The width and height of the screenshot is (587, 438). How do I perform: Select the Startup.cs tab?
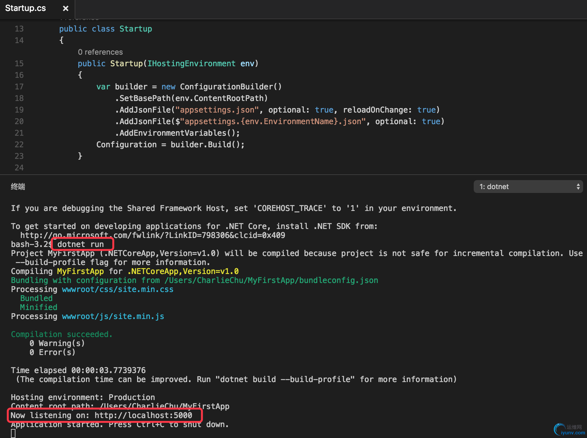[x=26, y=8]
